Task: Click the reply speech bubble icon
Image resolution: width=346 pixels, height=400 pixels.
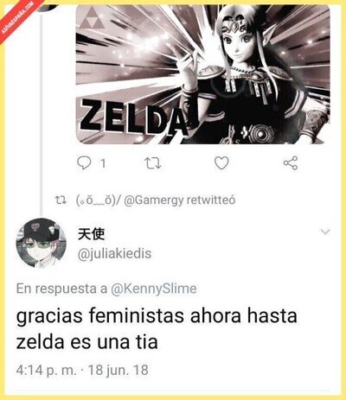Action: 85,163
